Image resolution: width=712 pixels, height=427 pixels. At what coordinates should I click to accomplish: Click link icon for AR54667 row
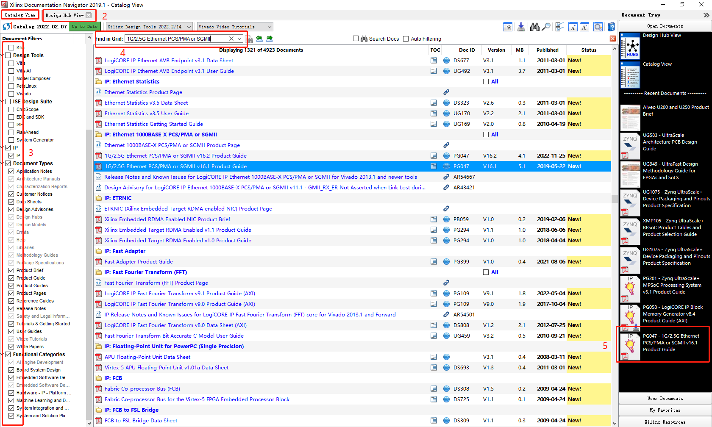tap(446, 177)
